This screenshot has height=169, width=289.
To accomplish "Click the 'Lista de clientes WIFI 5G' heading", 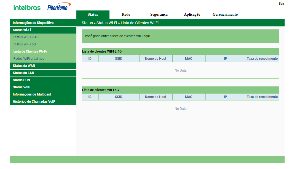I will pos(100,90).
